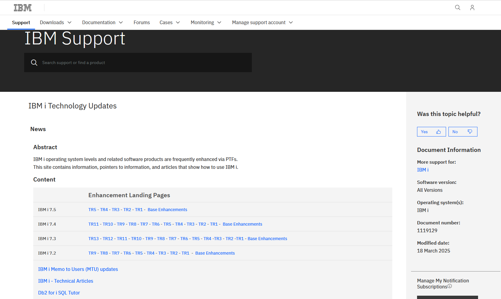Open TR5 in the IBM i 7.3 row
This screenshot has height=299, width=501.
coord(196,239)
